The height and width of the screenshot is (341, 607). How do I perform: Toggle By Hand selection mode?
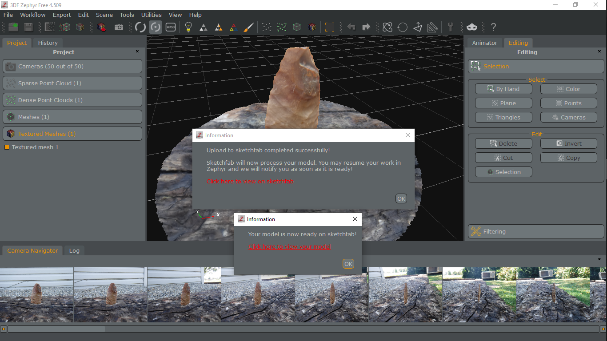coord(503,88)
